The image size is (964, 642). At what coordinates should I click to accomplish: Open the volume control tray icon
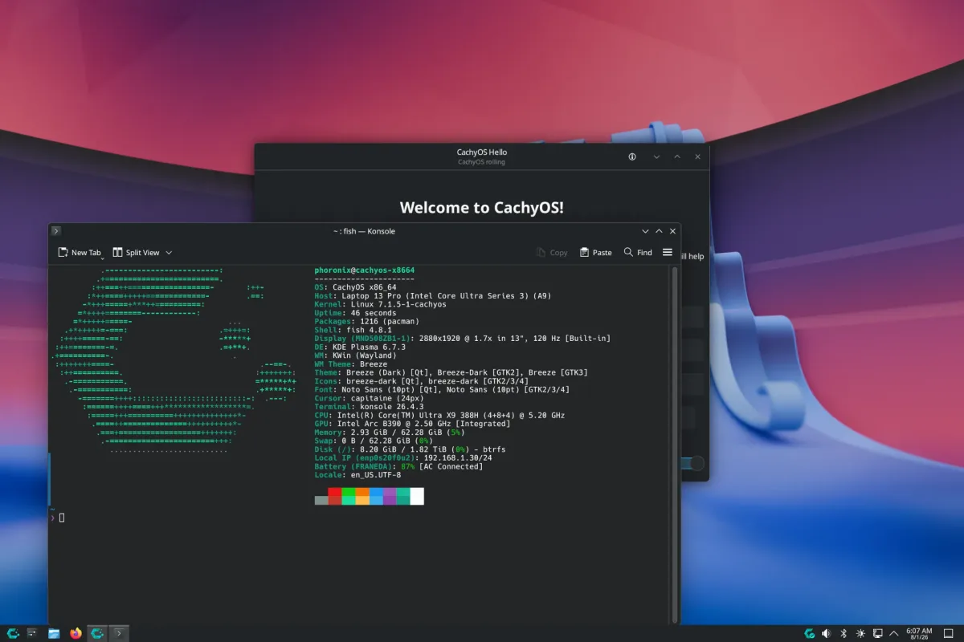point(827,633)
